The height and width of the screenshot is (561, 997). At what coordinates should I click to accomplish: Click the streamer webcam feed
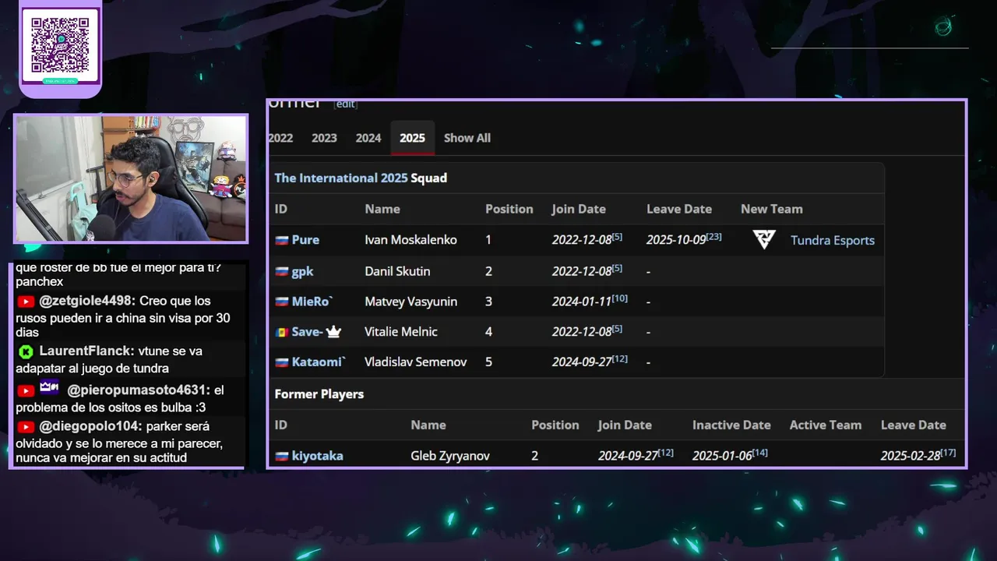[x=131, y=178]
